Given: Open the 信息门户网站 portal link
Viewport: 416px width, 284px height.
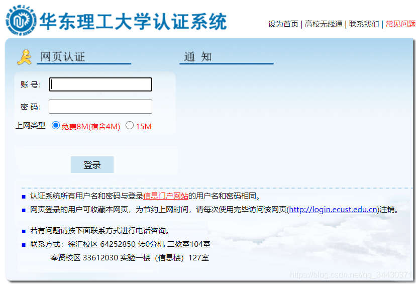Looking at the screenshot, I should pyautogui.click(x=166, y=196).
